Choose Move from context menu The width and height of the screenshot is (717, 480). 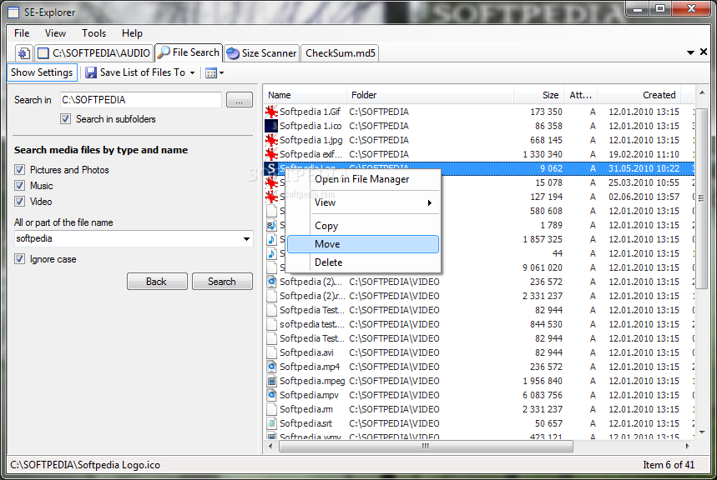pos(363,244)
